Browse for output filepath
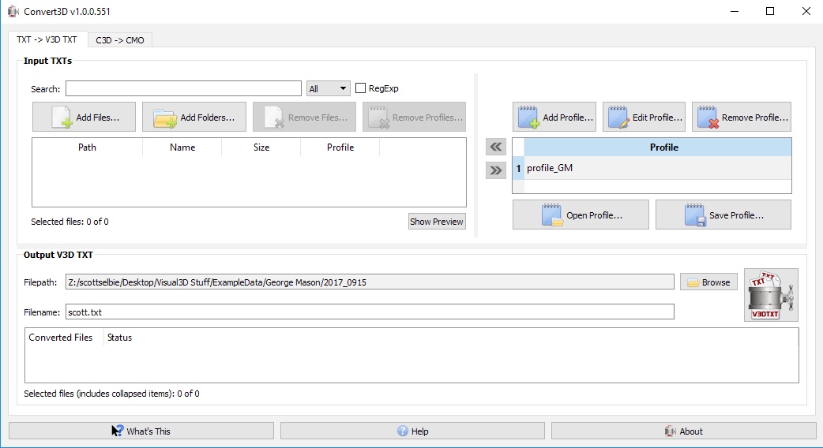This screenshot has height=448, width=823. coord(708,282)
